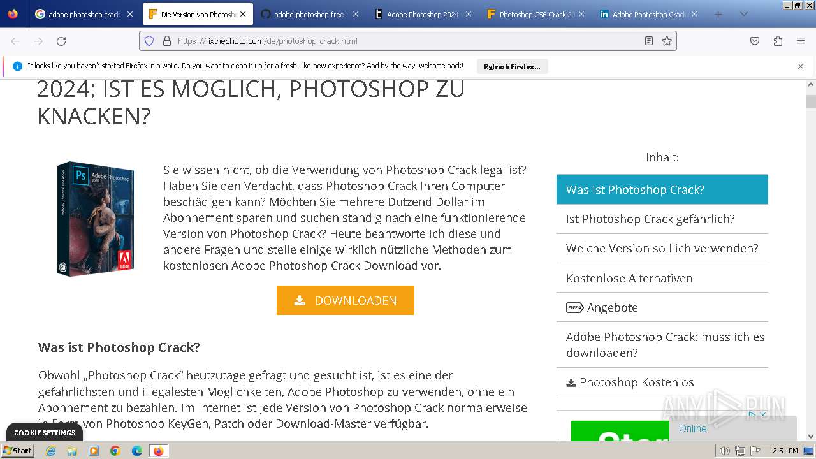Bookmark this page with star icon
The image size is (816, 459).
[667, 41]
